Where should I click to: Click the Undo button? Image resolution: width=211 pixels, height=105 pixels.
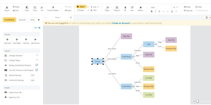click(68, 7)
